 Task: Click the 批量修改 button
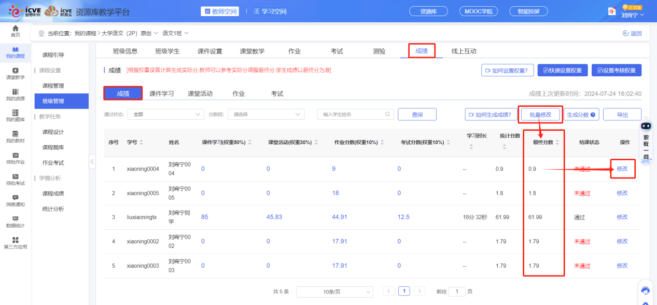(x=540, y=115)
